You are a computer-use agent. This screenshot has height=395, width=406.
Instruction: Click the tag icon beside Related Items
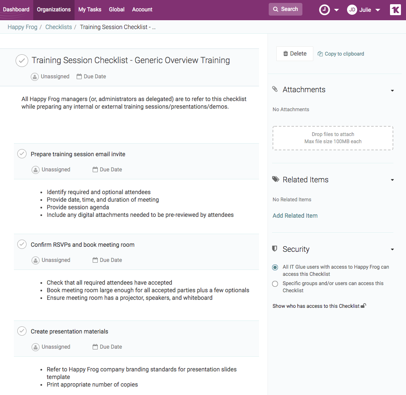point(276,179)
